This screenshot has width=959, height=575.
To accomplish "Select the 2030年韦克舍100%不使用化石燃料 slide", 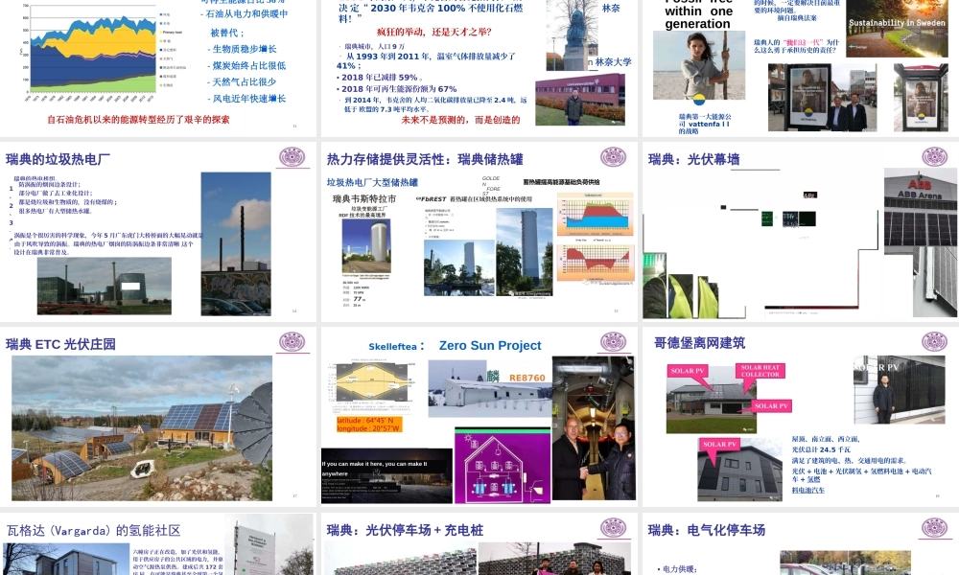I will tap(479, 68).
